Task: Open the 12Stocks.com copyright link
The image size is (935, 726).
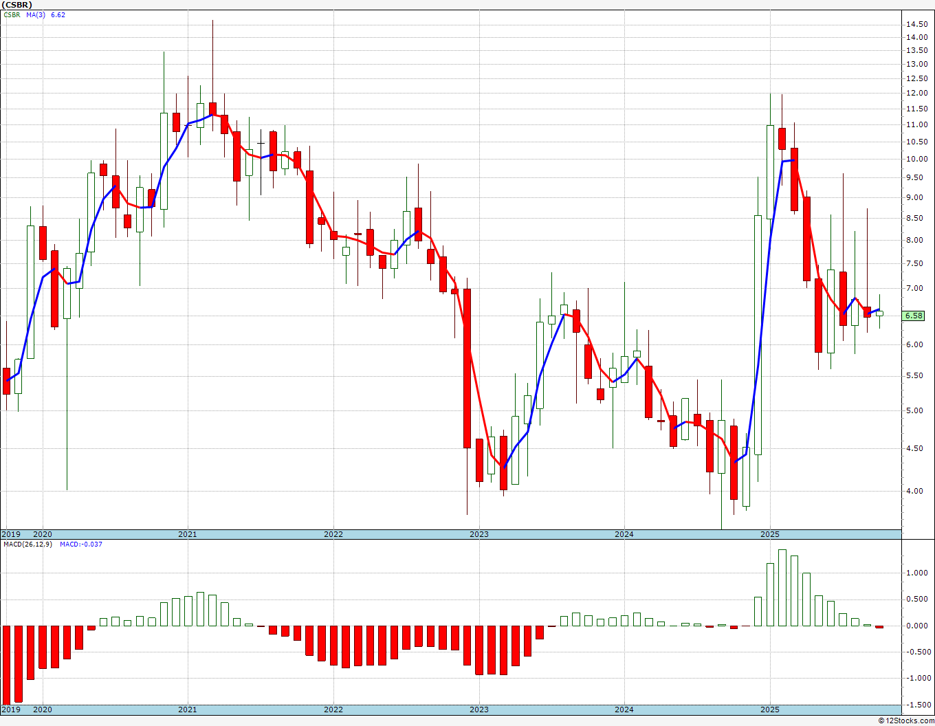Action: pyautogui.click(x=907, y=720)
